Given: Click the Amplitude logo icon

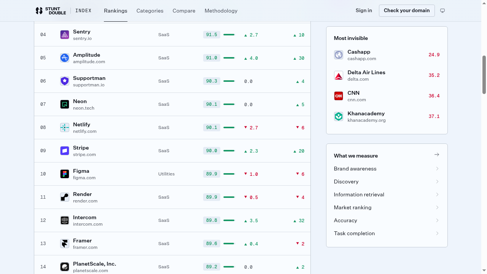Looking at the screenshot, I should [65, 58].
